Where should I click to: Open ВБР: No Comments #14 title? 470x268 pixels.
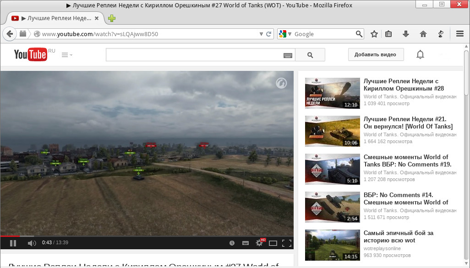coord(406,198)
